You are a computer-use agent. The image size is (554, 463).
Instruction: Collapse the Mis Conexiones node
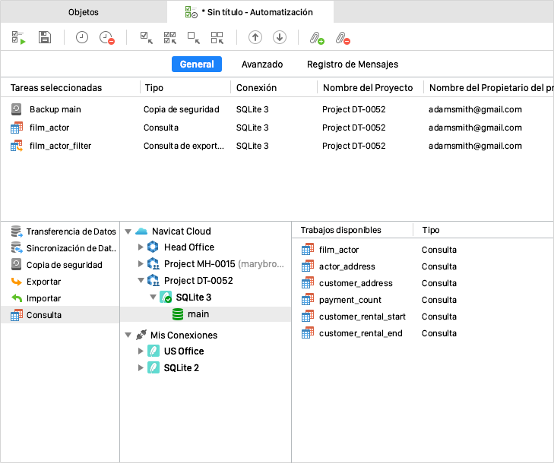click(128, 335)
